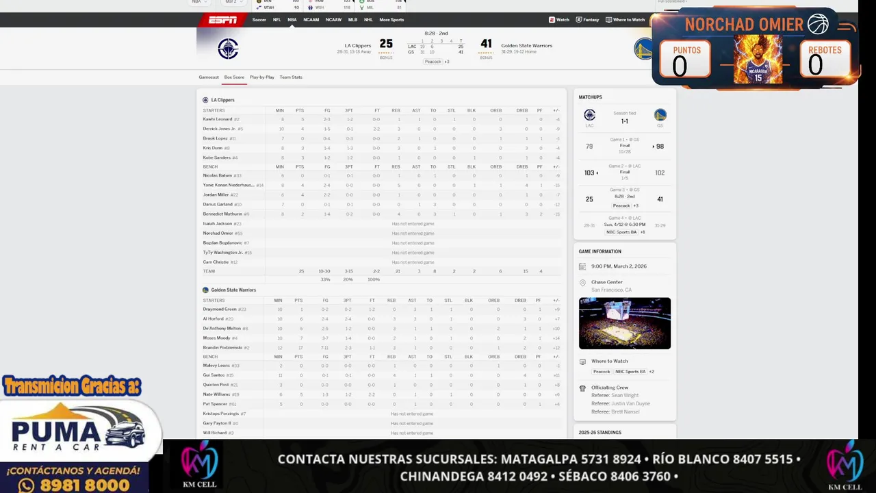Screen dimensions: 876x493
Task: Click the WhatsApp phone icon beside 8981 8000
Action: 27,485
